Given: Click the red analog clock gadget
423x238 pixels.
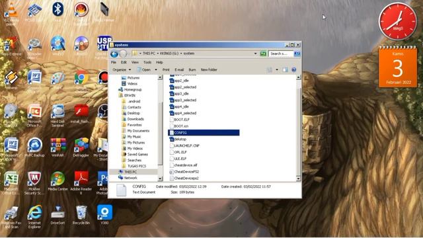Looking at the screenshot, I should pyautogui.click(x=398, y=22).
